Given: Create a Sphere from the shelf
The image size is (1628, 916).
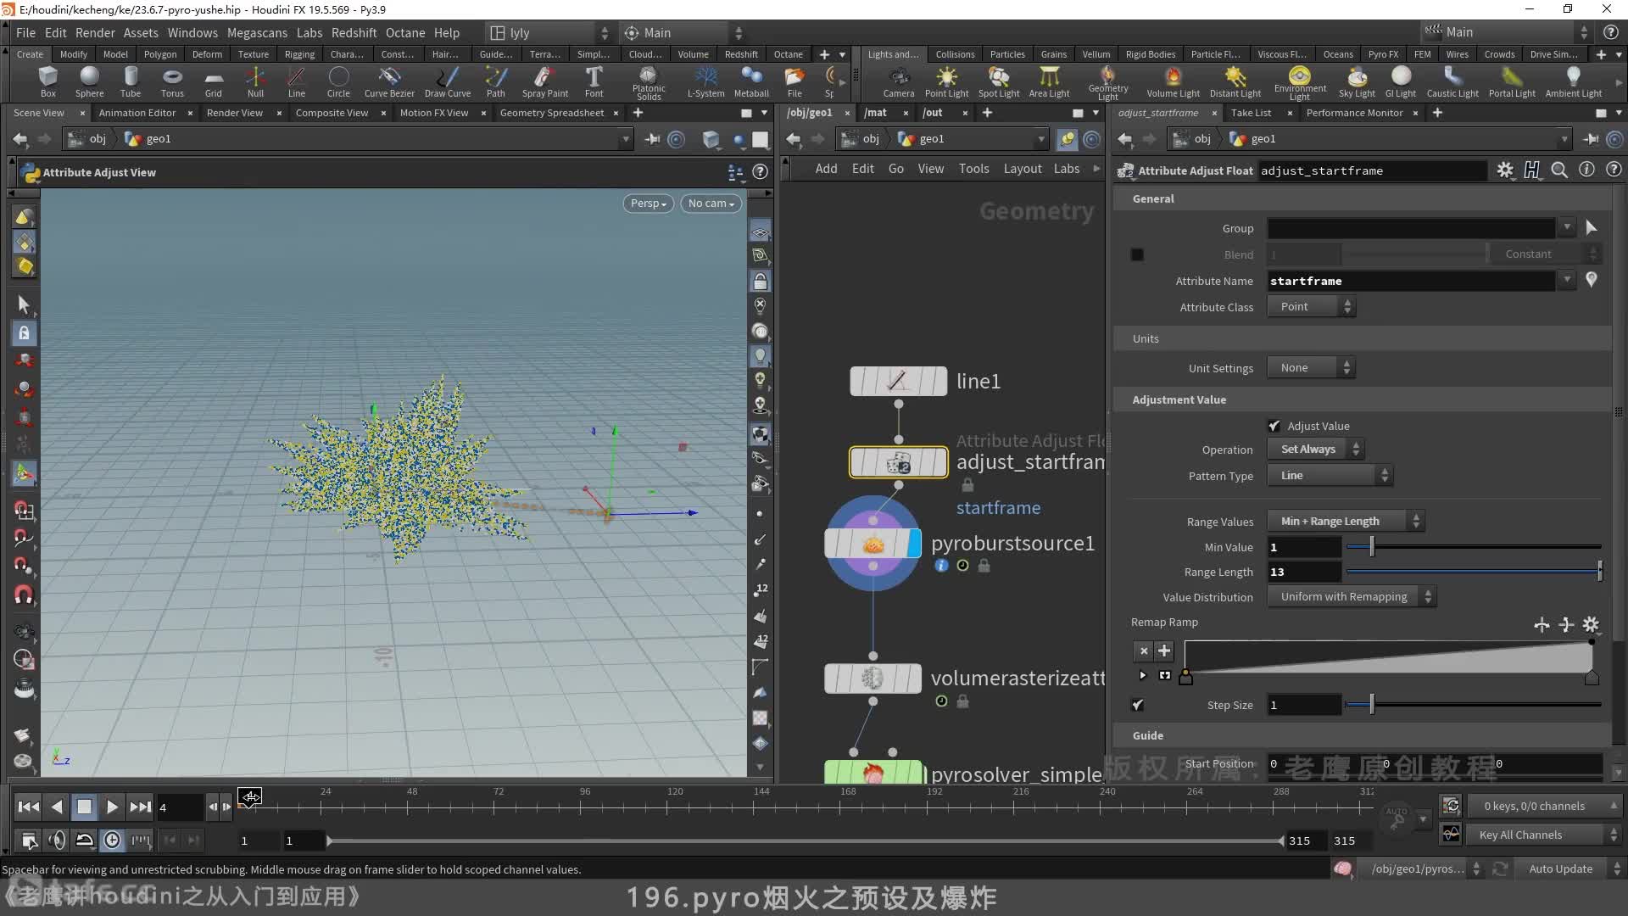Looking at the screenshot, I should pos(89,82).
